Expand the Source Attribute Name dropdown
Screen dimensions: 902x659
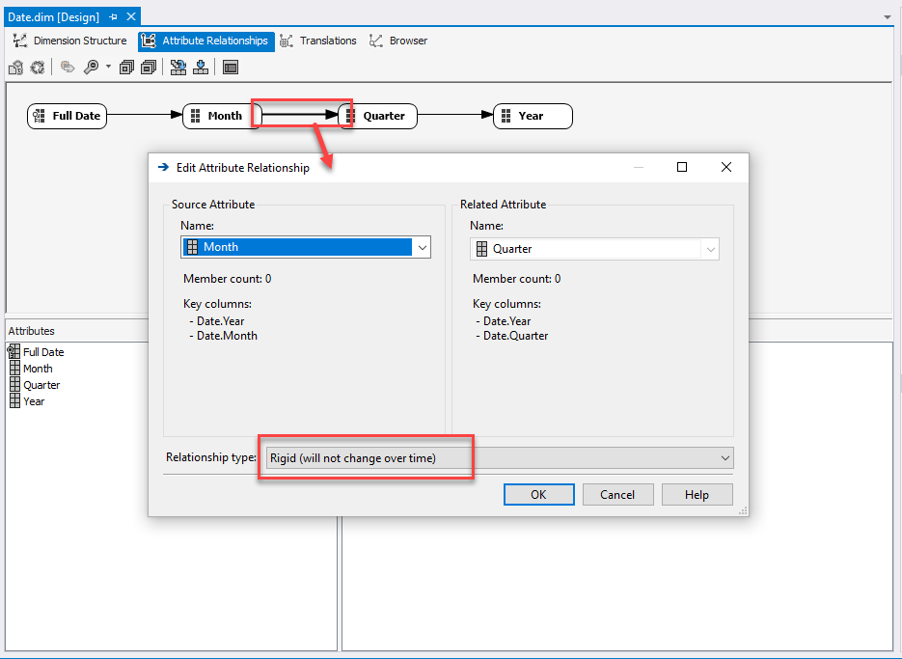(423, 247)
